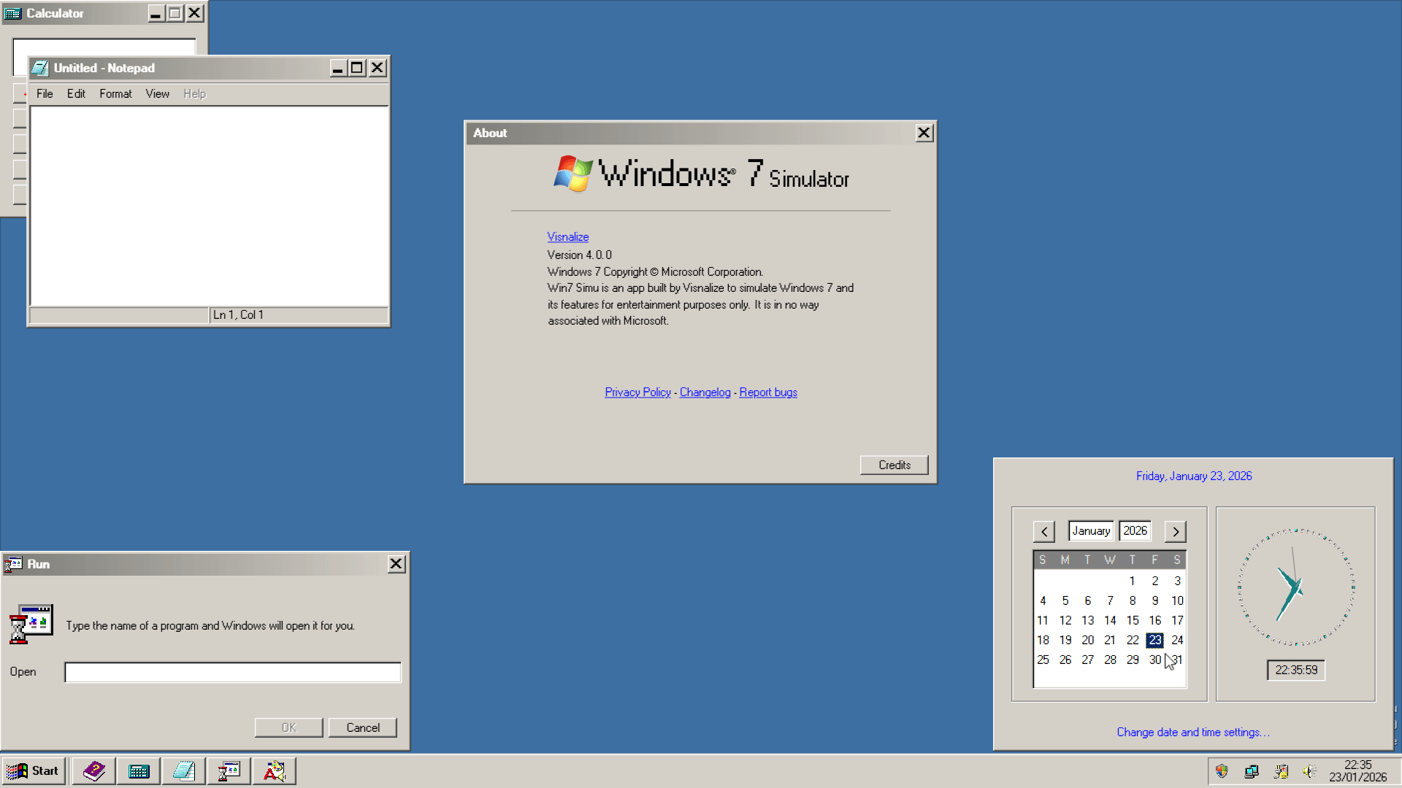Open the Format menu in Notepad
This screenshot has height=788, width=1402.
coord(115,93)
